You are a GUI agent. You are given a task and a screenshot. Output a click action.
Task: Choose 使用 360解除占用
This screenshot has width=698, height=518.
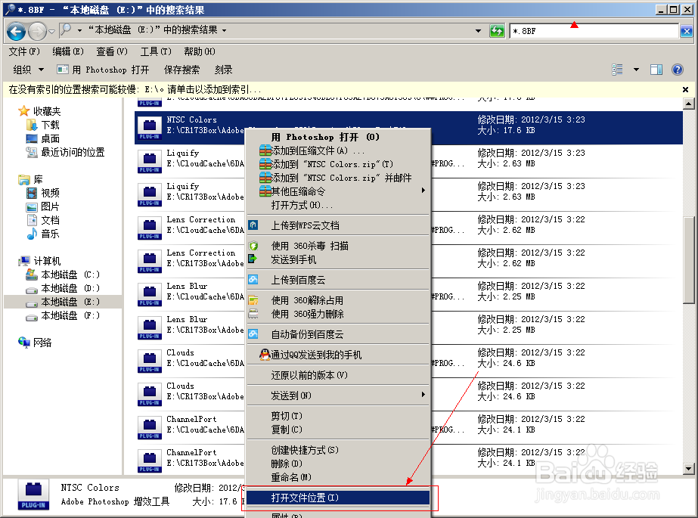click(x=338, y=300)
